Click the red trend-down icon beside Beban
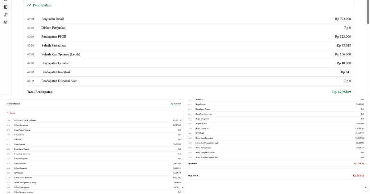370x194 pixels. point(8,113)
